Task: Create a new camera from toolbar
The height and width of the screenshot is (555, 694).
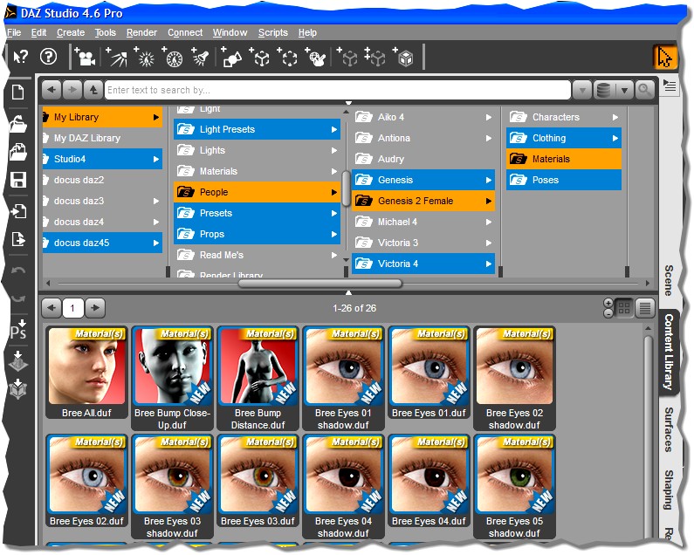Action: pyautogui.click(x=85, y=57)
